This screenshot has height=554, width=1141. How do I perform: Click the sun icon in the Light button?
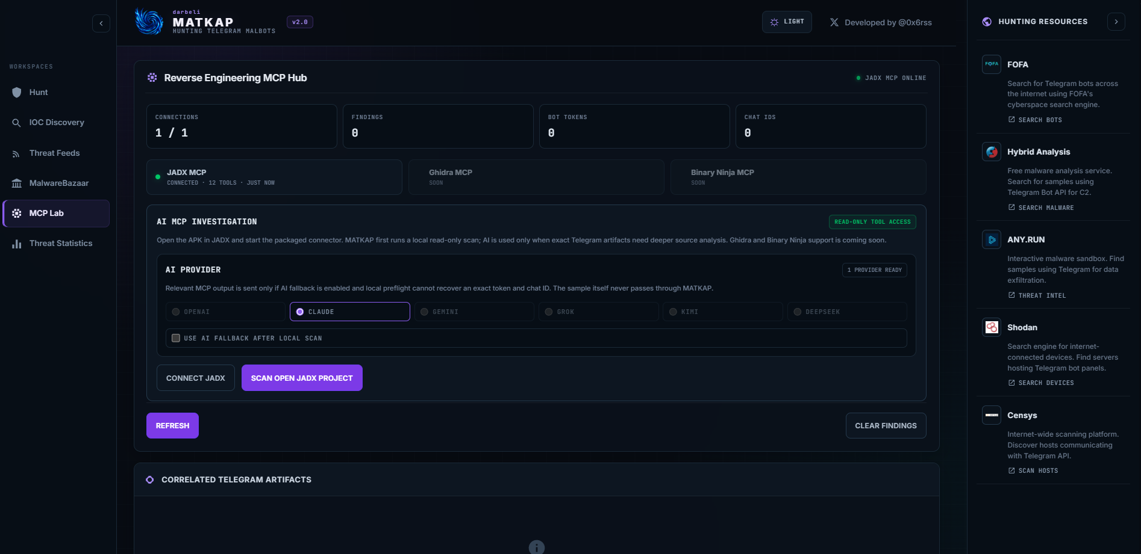click(x=774, y=22)
